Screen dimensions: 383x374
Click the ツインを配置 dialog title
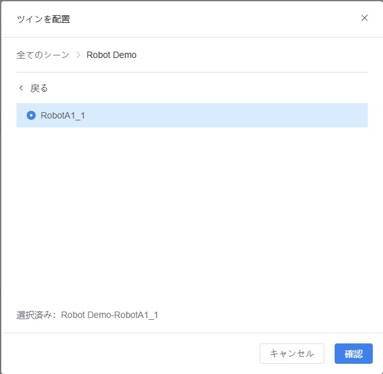point(43,18)
